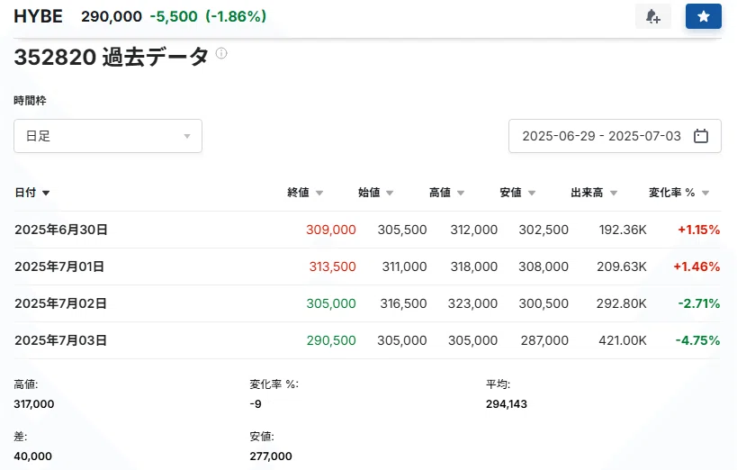
Task: Click the low price 287,000
Action: pyautogui.click(x=544, y=340)
